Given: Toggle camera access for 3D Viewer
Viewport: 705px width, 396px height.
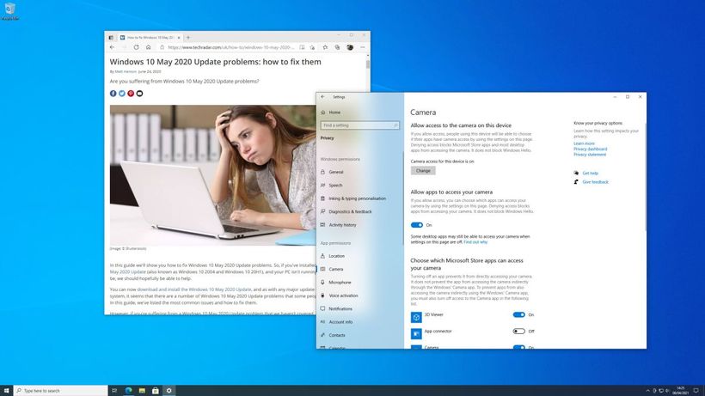Looking at the screenshot, I should (x=518, y=314).
